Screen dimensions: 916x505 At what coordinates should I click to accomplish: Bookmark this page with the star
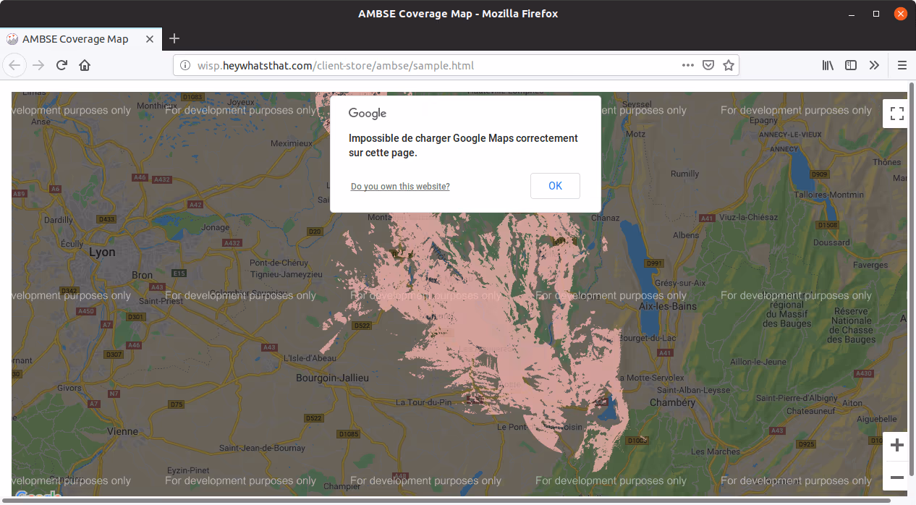click(x=729, y=65)
